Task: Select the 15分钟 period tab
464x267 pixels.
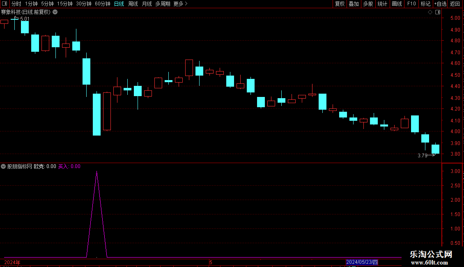Action: tap(65, 4)
